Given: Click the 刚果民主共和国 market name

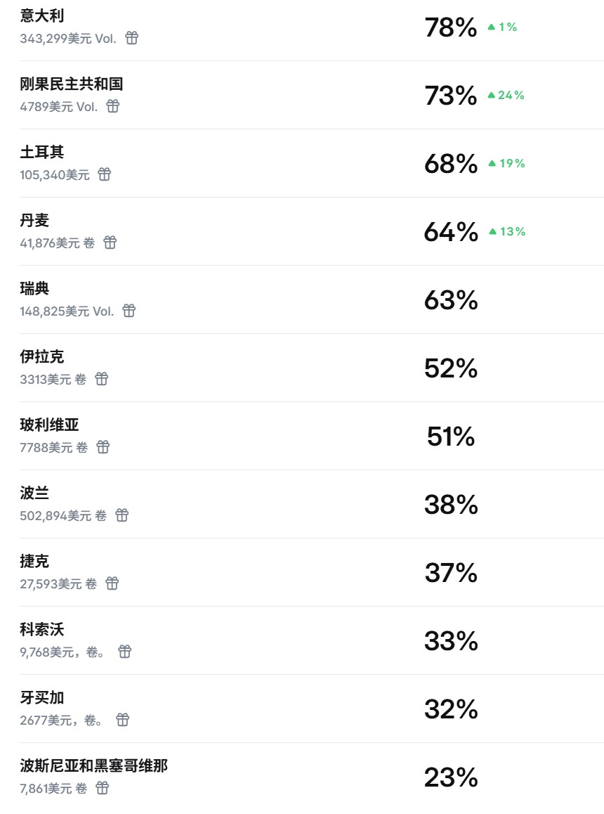Looking at the screenshot, I should point(72,84).
